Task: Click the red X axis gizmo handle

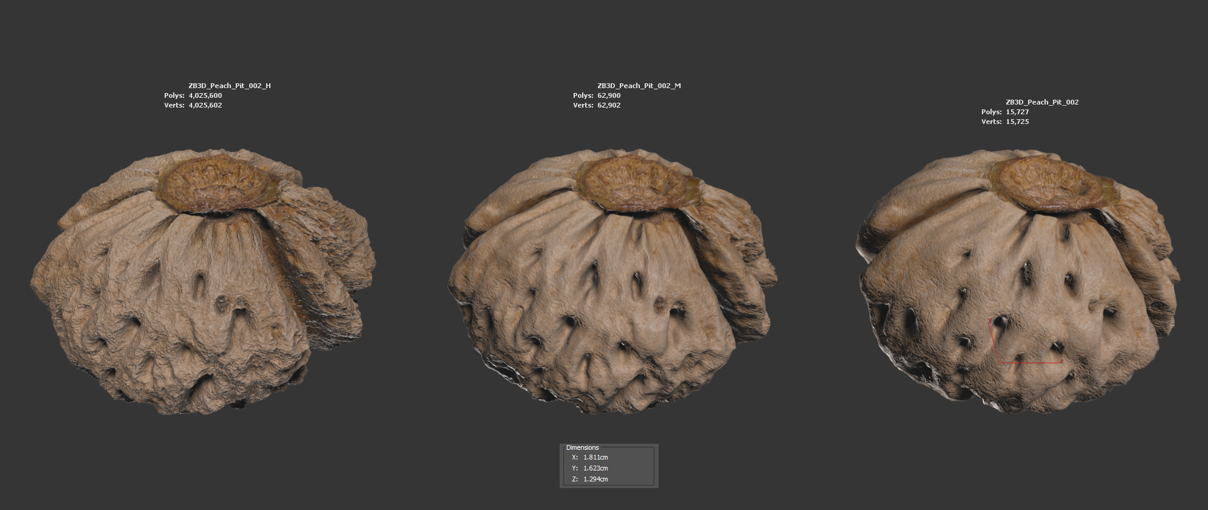Action: 1061,362
